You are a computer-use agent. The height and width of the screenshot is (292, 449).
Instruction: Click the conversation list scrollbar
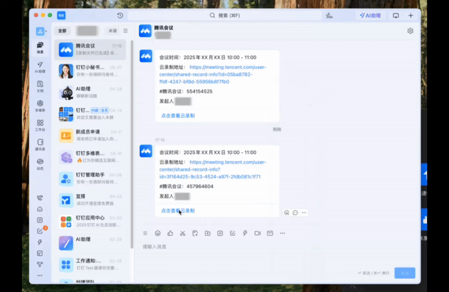(132, 144)
